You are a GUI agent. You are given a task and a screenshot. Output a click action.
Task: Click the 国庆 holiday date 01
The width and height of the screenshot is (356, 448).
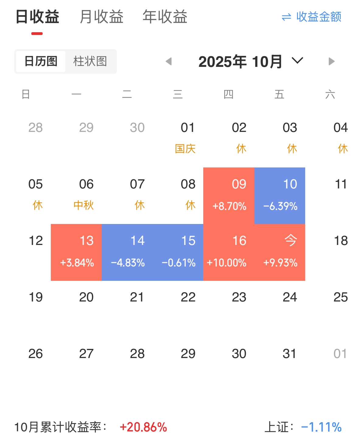[186, 137]
